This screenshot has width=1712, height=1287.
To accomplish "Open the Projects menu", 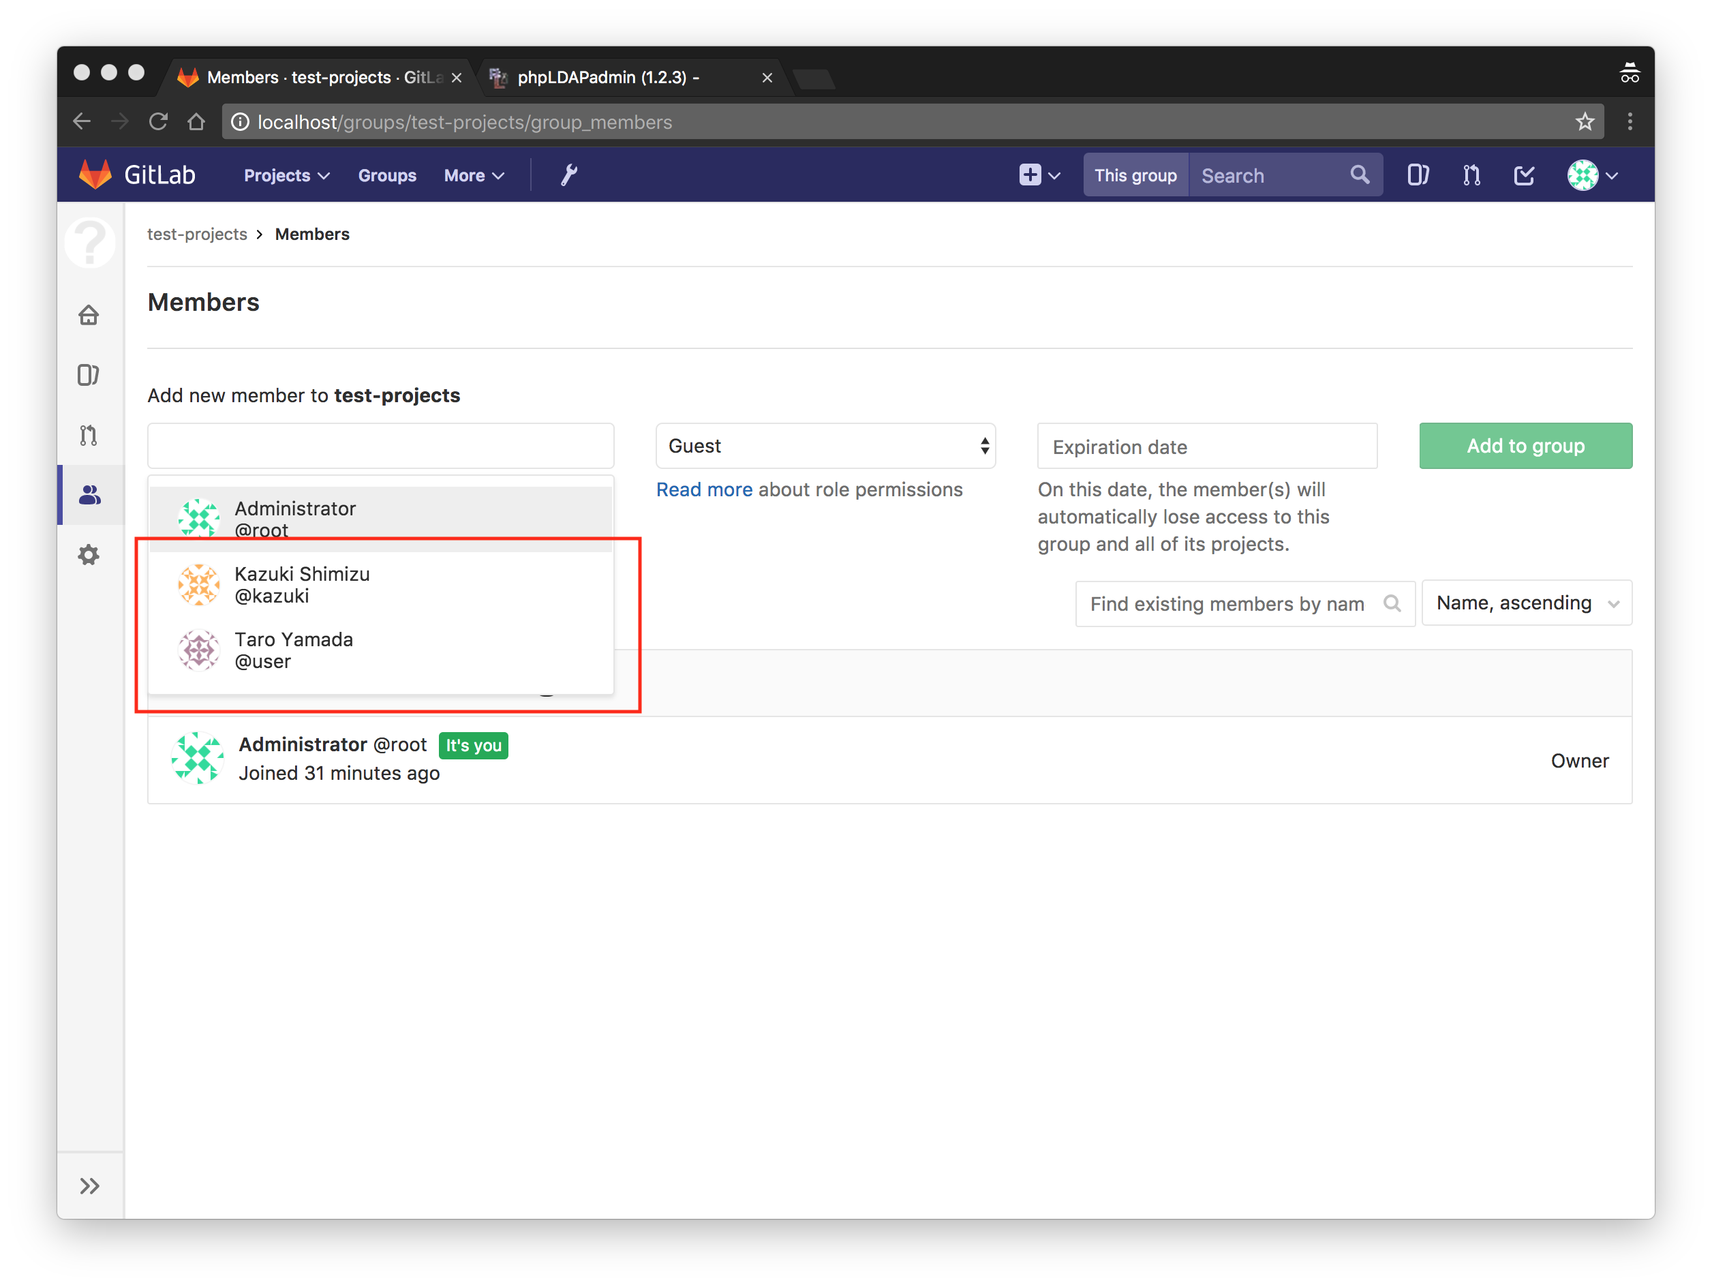I will coord(286,176).
